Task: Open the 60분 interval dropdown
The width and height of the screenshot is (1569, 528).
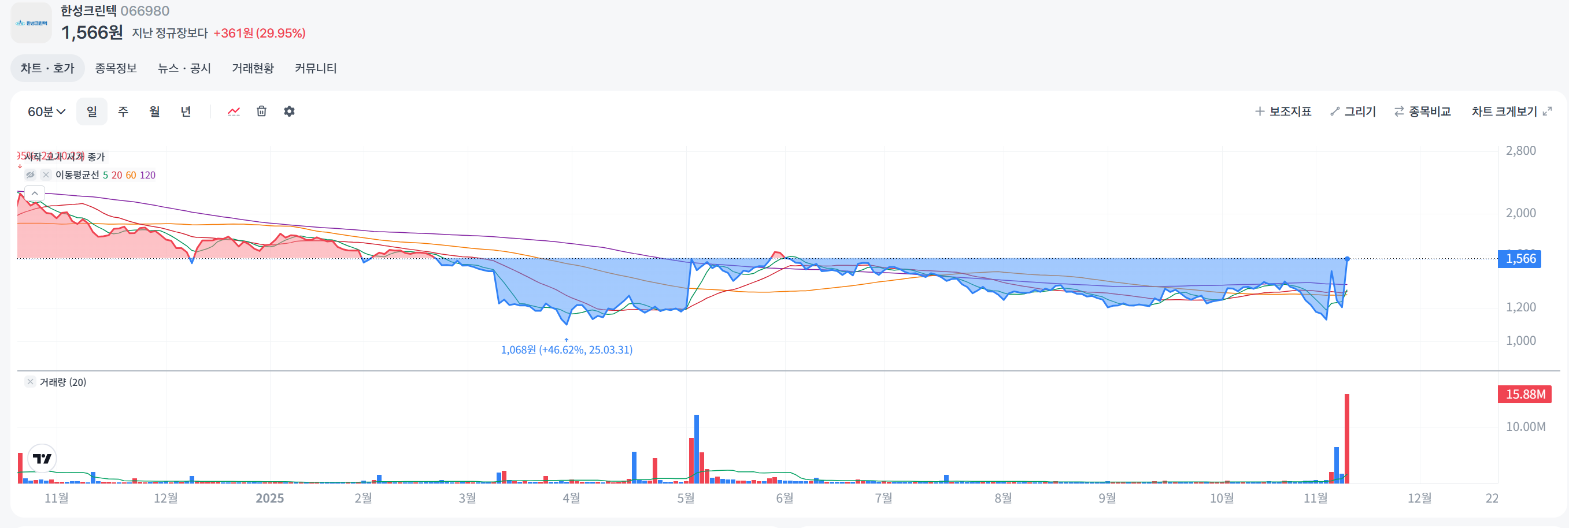Action: click(46, 111)
